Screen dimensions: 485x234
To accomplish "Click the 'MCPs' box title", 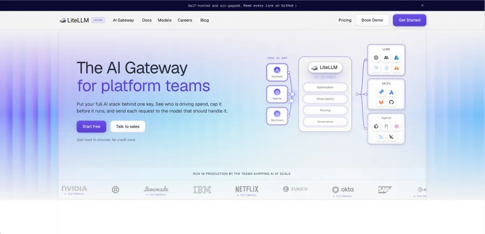I will click(x=386, y=83).
